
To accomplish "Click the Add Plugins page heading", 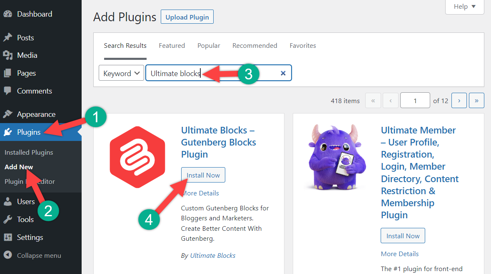I will pyautogui.click(x=125, y=17).
